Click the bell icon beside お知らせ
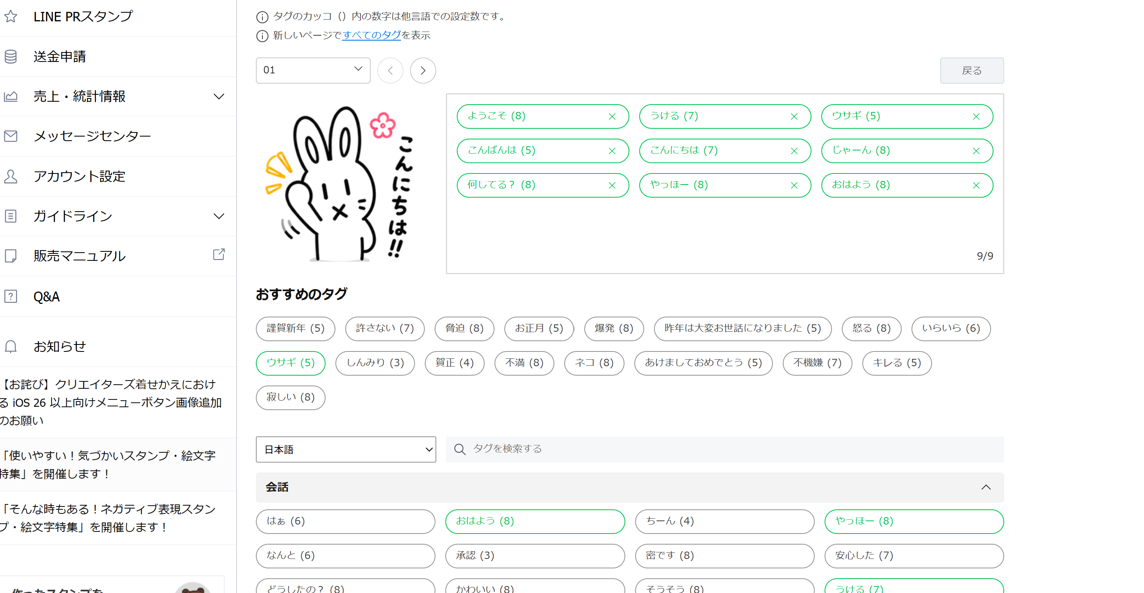This screenshot has width=1144, height=593. pos(11,347)
